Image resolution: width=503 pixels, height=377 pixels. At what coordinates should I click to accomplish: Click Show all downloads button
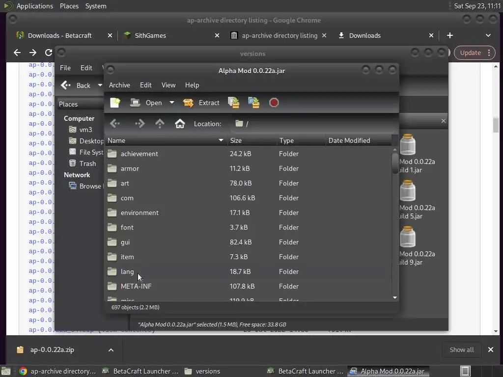tap(462, 350)
